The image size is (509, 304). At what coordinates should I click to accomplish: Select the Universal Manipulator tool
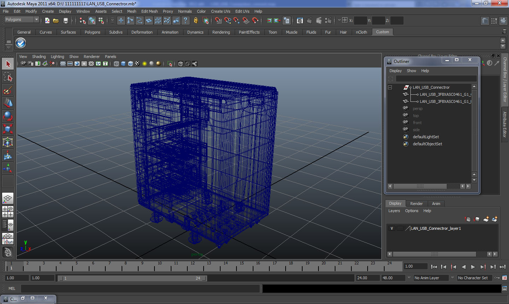(8, 142)
